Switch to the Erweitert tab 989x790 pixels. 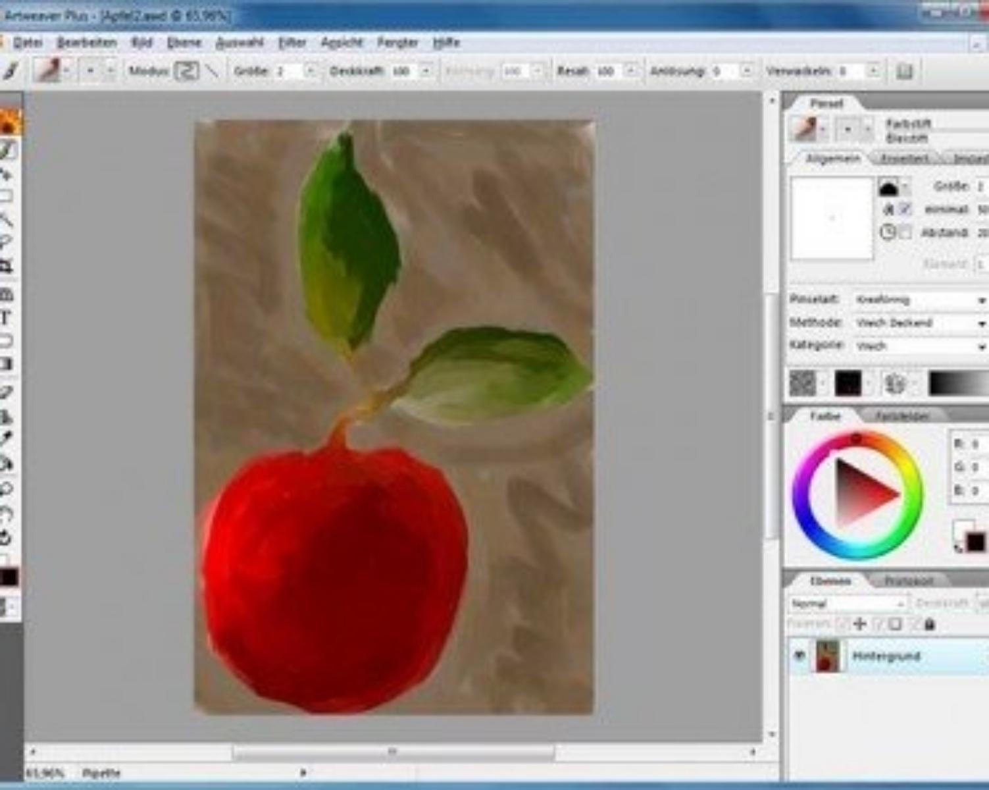coord(904,159)
